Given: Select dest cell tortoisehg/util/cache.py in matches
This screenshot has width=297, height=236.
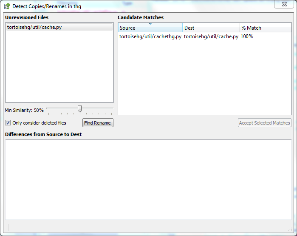Looking at the screenshot, I should pyautogui.click(x=211, y=36).
